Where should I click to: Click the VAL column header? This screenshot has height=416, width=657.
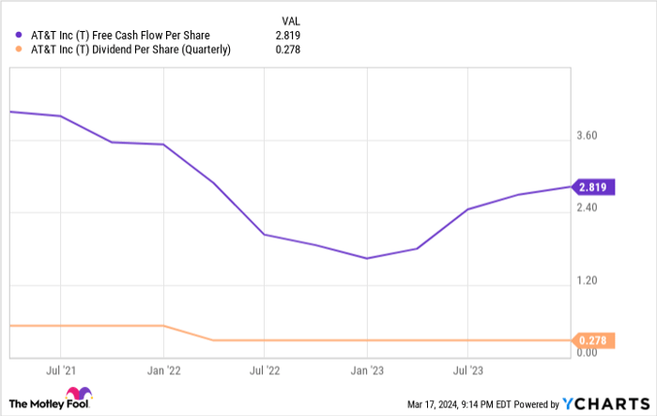[x=291, y=21]
